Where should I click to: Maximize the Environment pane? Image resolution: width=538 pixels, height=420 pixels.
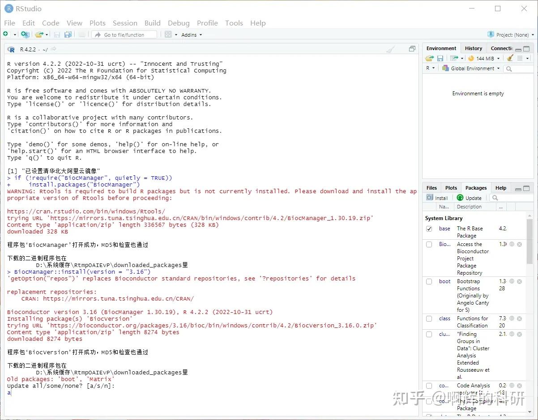(x=526, y=49)
